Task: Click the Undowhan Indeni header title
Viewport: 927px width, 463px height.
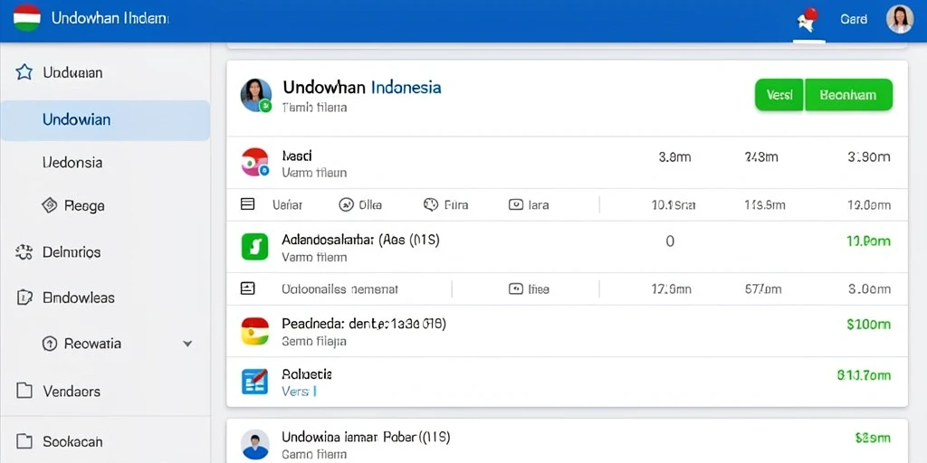Action: pos(110,18)
